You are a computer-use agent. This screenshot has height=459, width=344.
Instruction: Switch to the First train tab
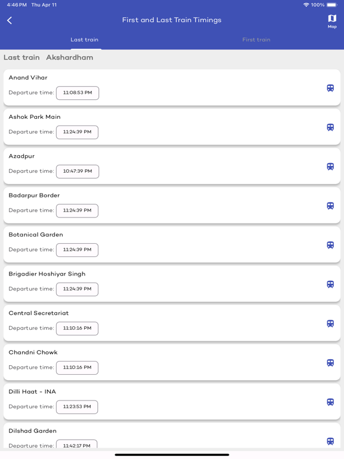(x=256, y=39)
